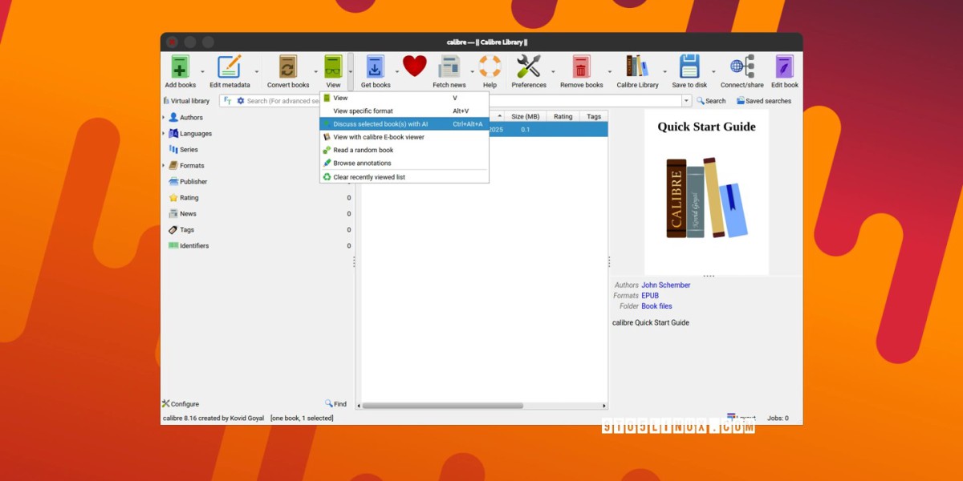This screenshot has width=963, height=481.
Task: Open the search history dropdown arrow
Action: (686, 101)
